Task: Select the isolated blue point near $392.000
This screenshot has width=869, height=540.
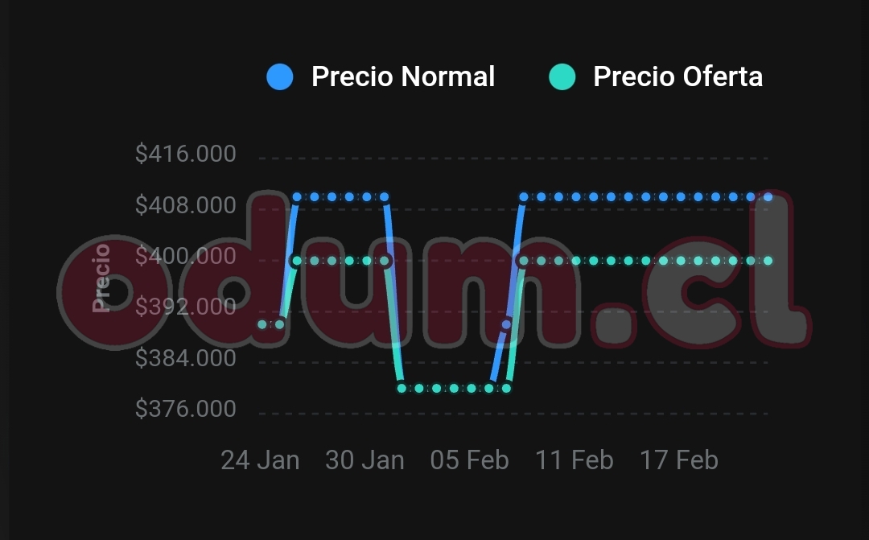Action: click(x=506, y=324)
